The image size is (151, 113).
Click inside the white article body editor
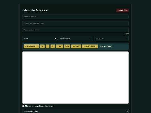tap(75, 78)
